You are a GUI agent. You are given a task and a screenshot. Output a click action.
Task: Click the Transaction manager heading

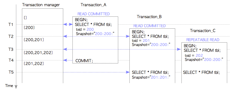click(x=41, y=5)
